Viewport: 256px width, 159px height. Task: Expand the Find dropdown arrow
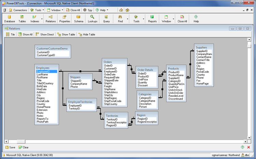(x=128, y=19)
